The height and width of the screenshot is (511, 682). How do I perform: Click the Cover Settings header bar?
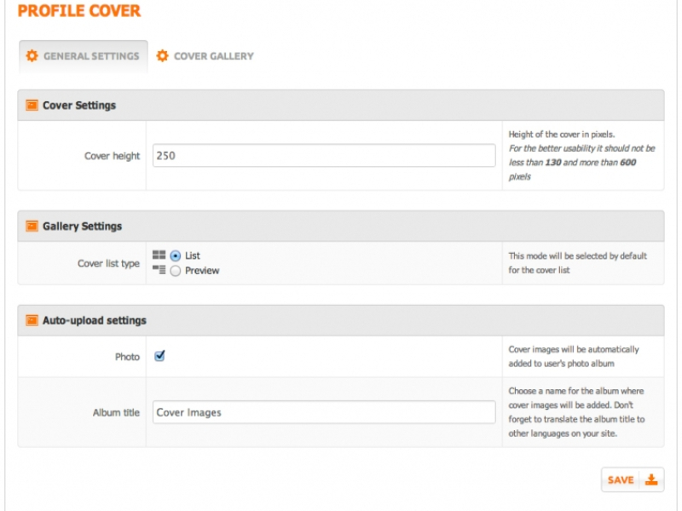click(341, 106)
